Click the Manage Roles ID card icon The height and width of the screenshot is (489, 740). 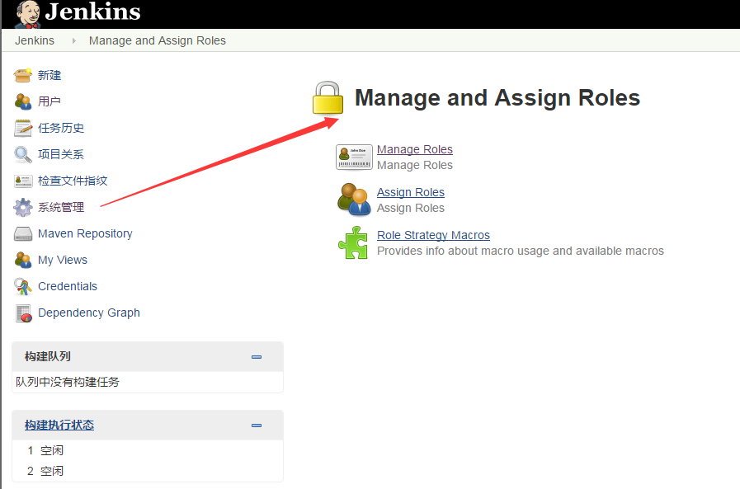pos(354,157)
